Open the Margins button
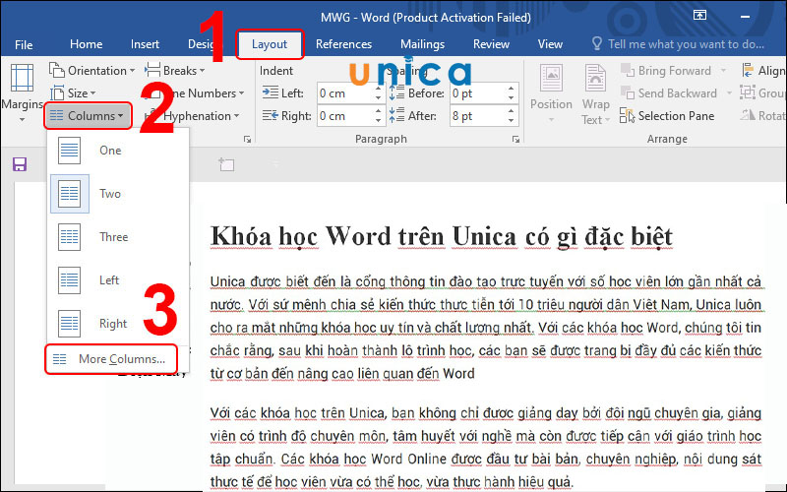The image size is (787, 492). [22, 93]
